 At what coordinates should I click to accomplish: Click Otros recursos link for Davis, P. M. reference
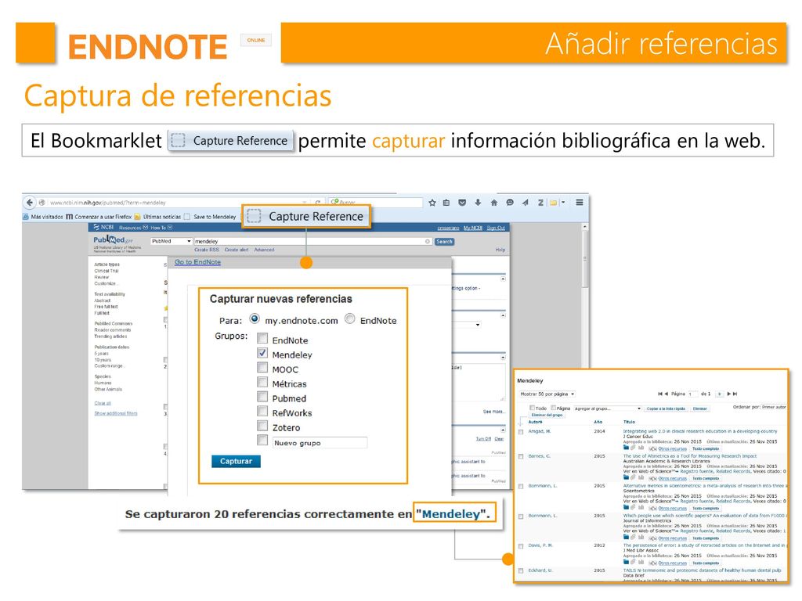tap(672, 563)
